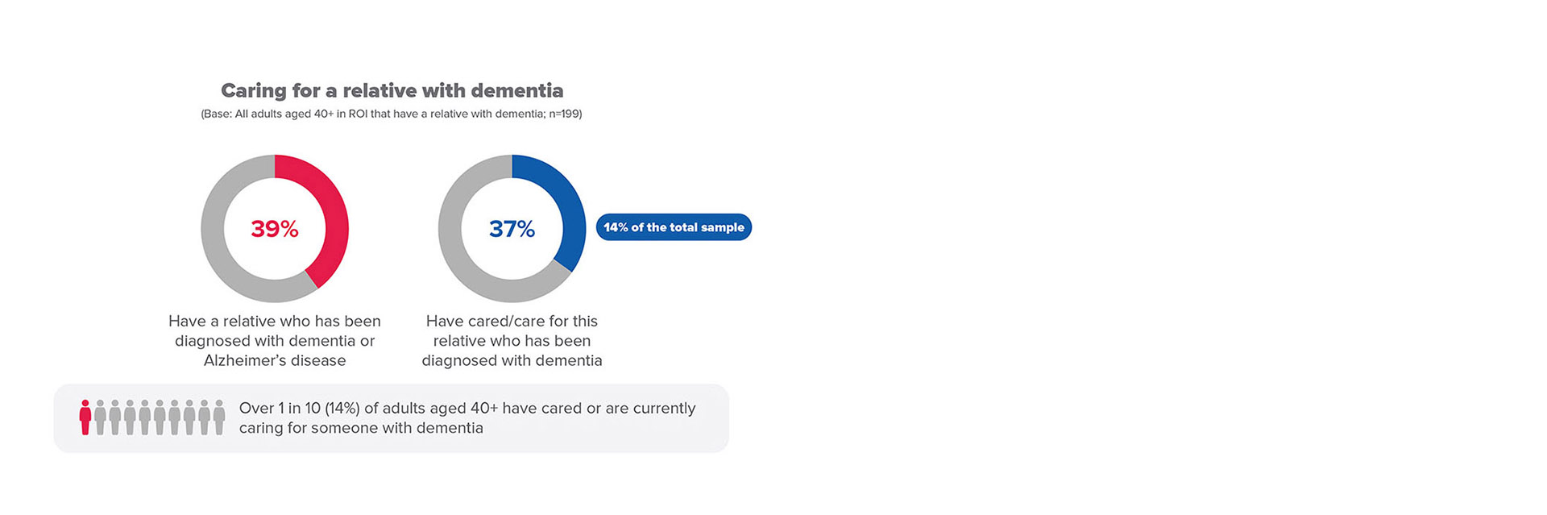Click the base note showing n=199
1547x515 pixels.
pos(392,114)
